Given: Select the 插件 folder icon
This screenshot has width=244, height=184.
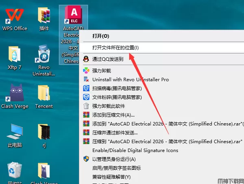Looking at the screenshot, I should tap(44, 16).
